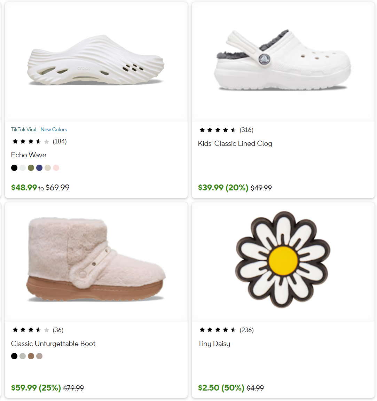
Task: Choose the beige Echo Wave color swatch
Action: click(x=48, y=168)
